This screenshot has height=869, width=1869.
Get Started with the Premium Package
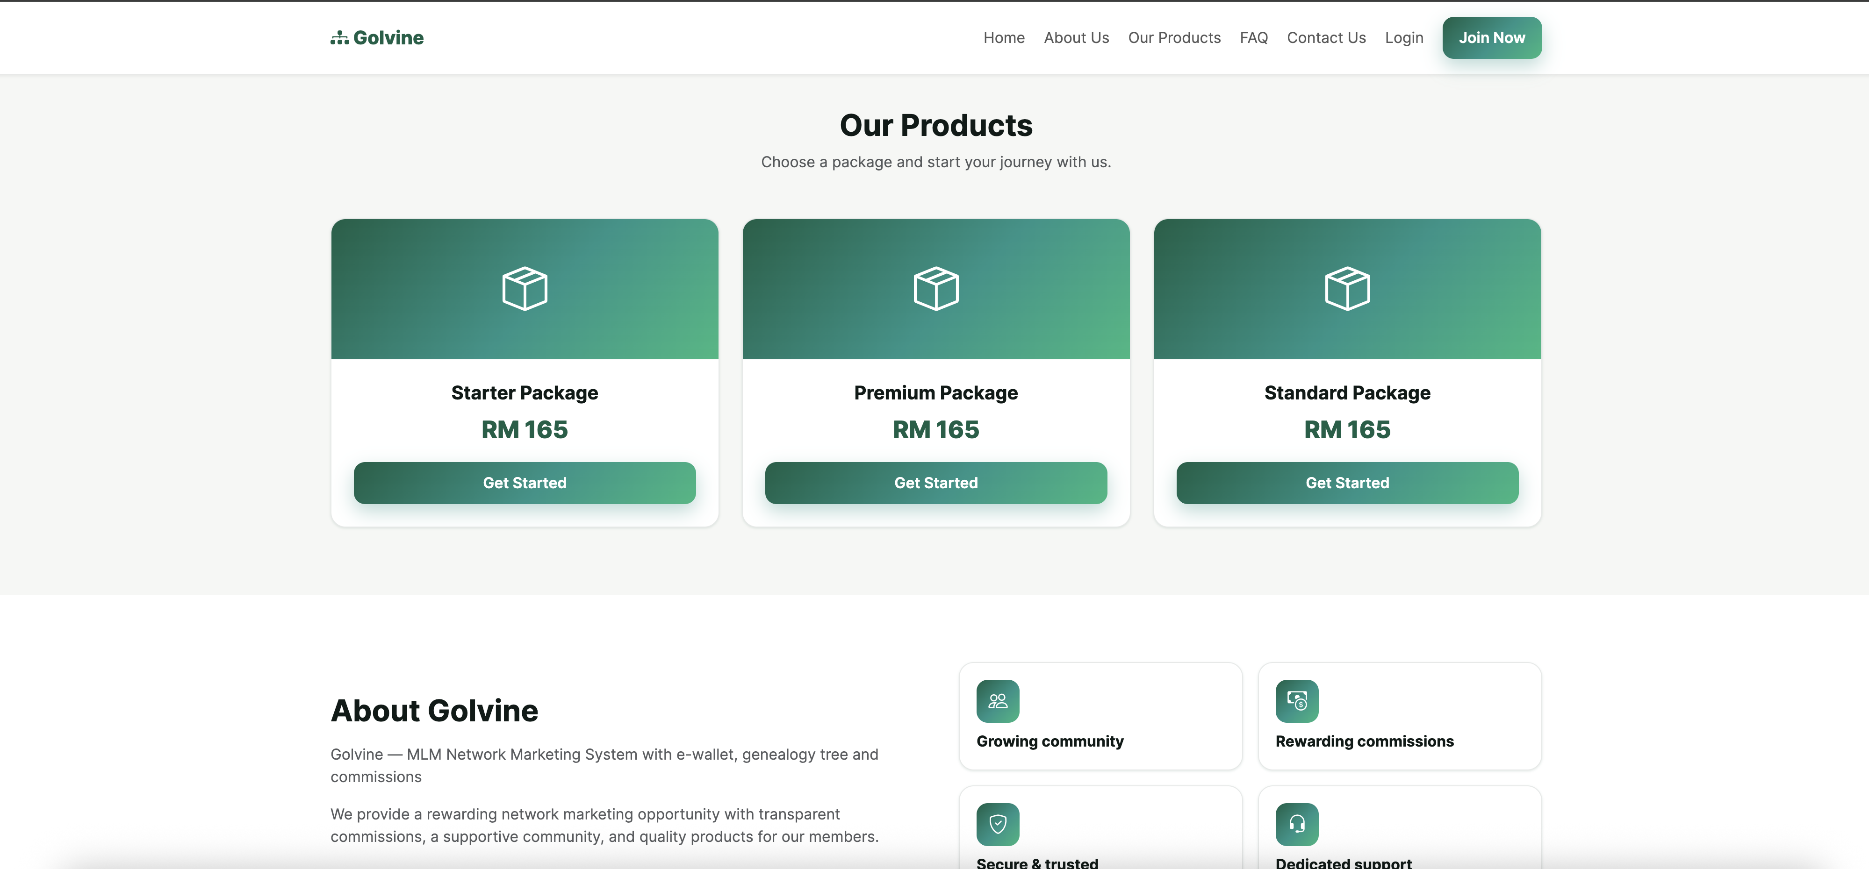click(936, 483)
